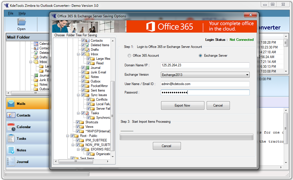Image resolution: width=293 pixels, height=180 pixels.
Task: Click the Inbox icon in the saving tree
Action: (x=87, y=54)
